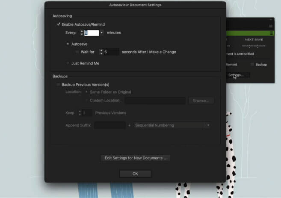Click the green progress bar in the panel
281x198 pixels.
click(x=250, y=33)
